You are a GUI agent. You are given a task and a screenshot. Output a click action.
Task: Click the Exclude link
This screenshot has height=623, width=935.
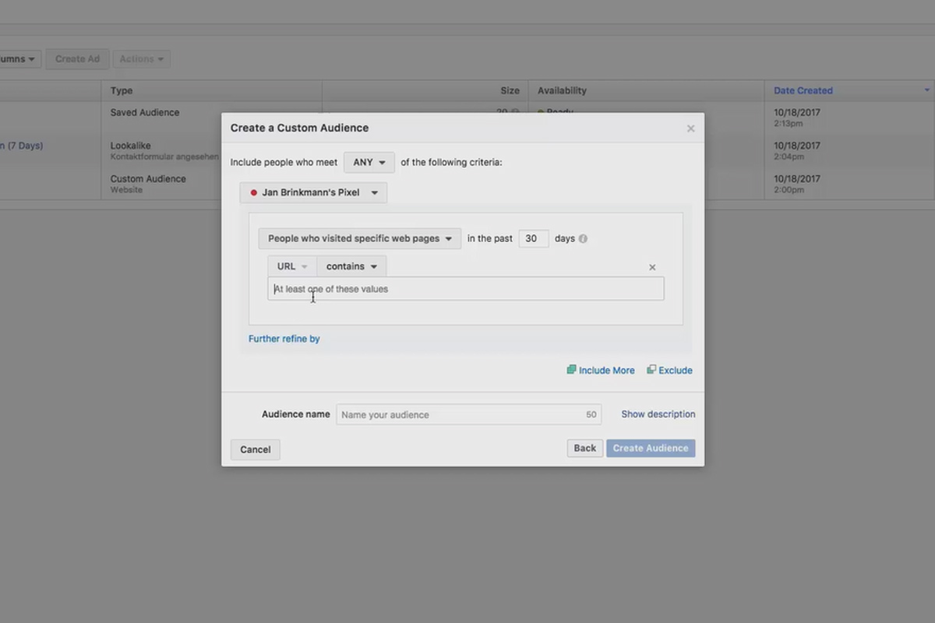[669, 370]
